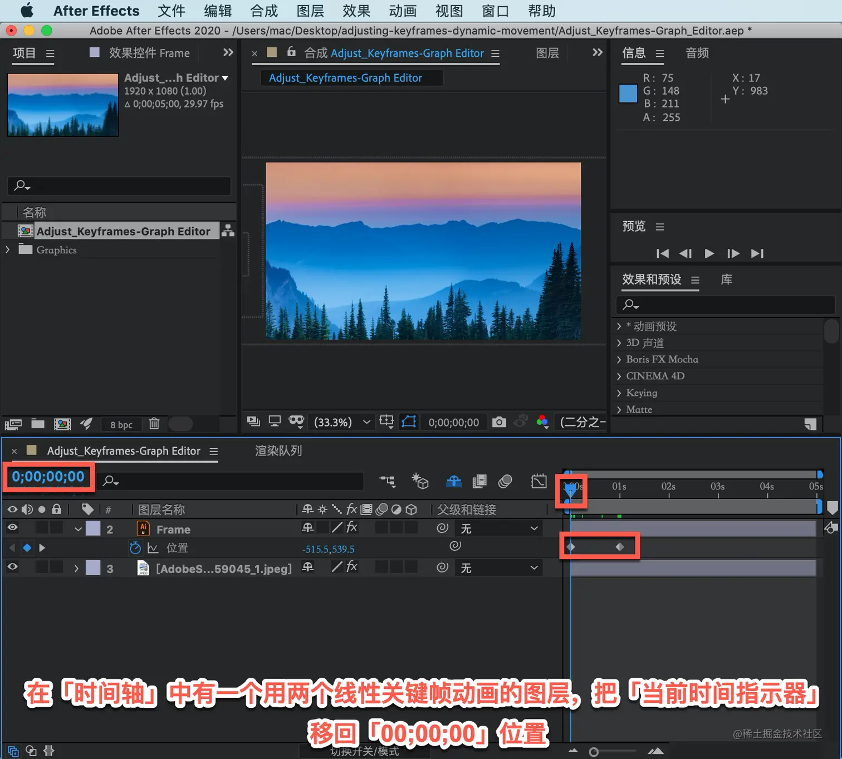Click the timeline layer search field
This screenshot has height=759, width=842.
point(231,481)
